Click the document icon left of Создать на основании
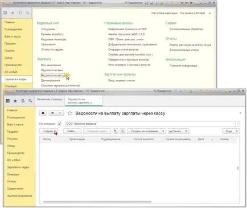Screen dimensions: 247x208 [x=123, y=131]
